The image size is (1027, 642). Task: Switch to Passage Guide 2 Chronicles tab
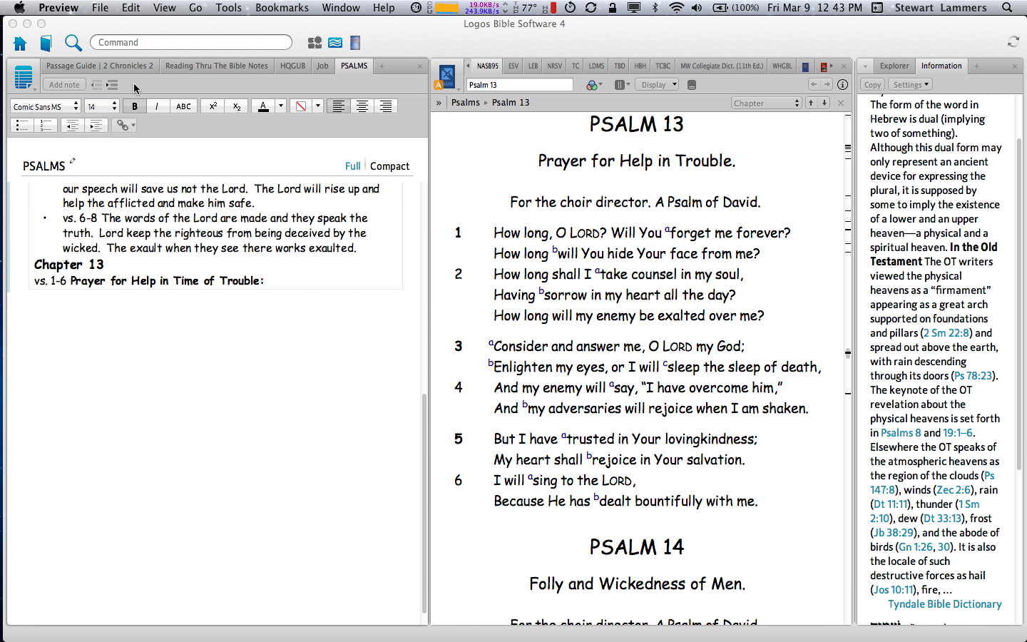pos(100,66)
